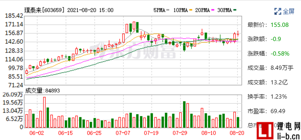Open 全屏 fullscreen text link
This screenshot has height=140, width=301.
pyautogui.click(x=288, y=12)
